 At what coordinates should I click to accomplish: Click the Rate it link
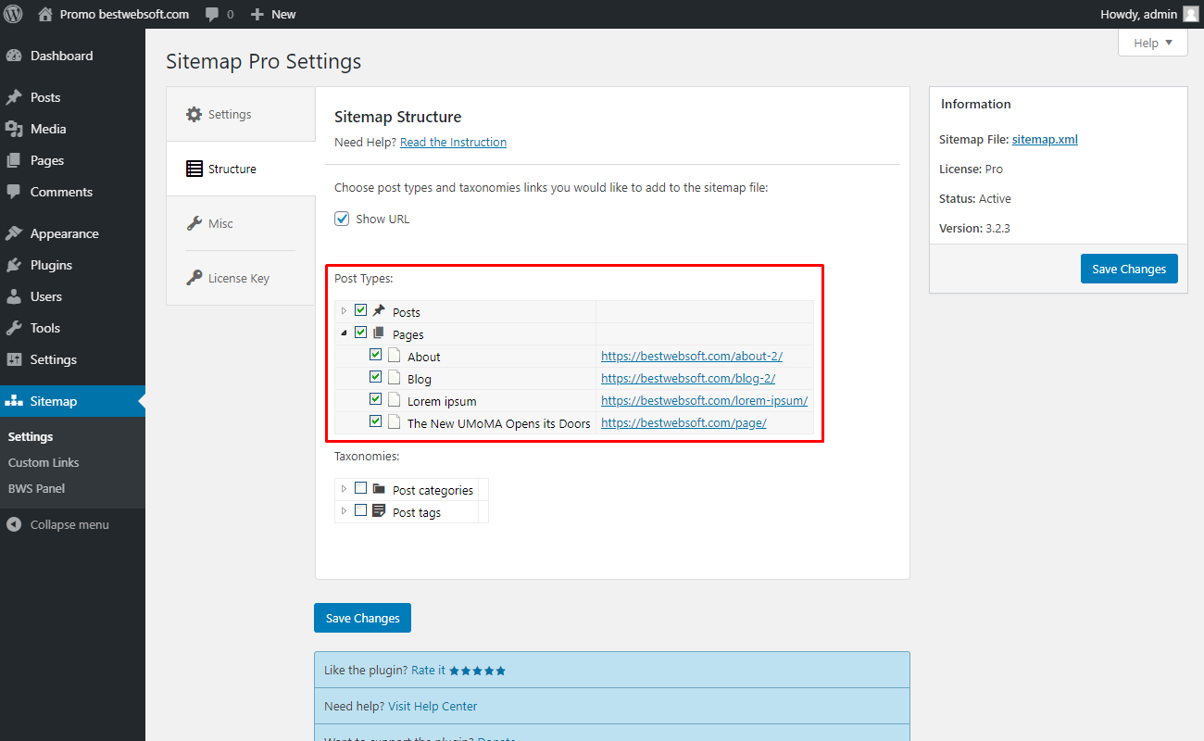click(x=428, y=670)
